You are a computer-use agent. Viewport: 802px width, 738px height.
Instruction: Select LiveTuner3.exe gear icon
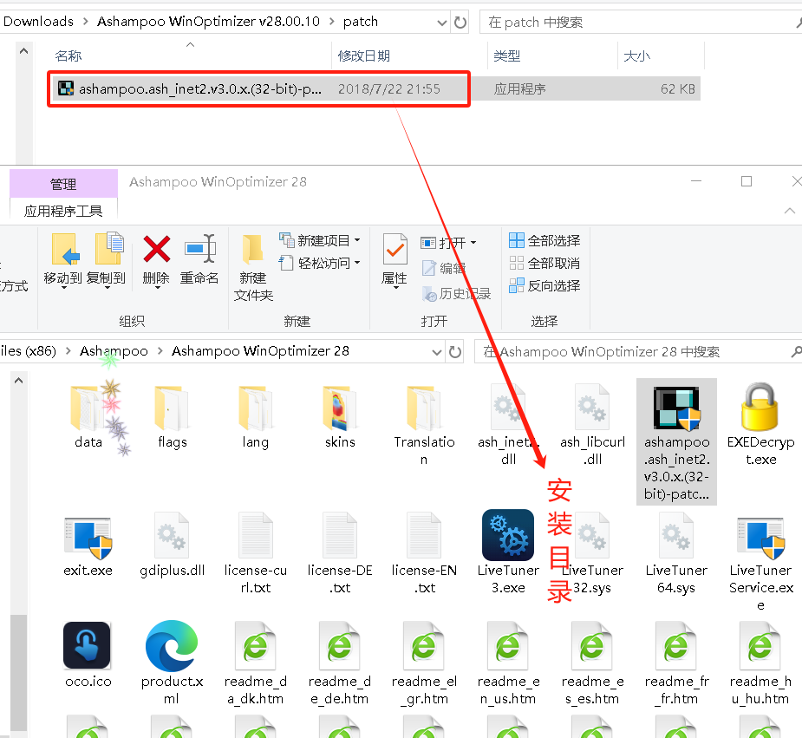[x=508, y=535]
